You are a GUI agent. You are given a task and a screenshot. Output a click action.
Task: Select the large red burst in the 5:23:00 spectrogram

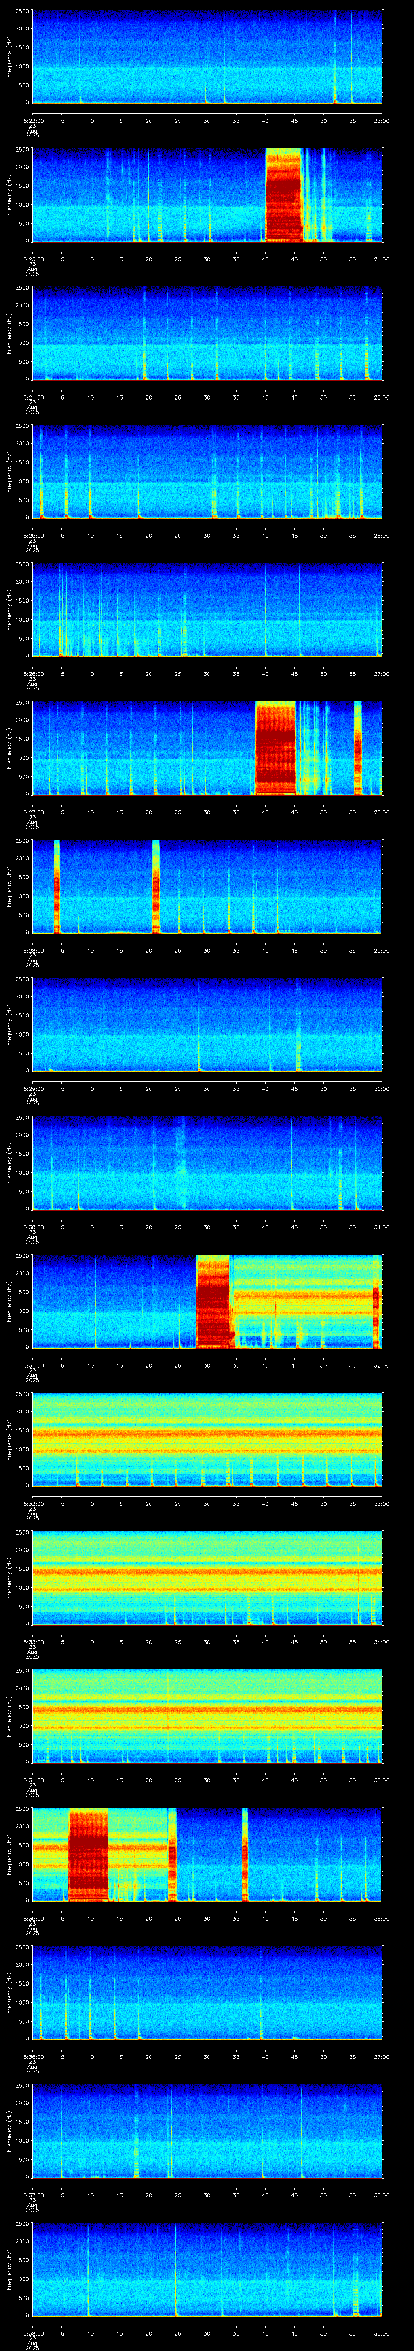pyautogui.click(x=283, y=194)
